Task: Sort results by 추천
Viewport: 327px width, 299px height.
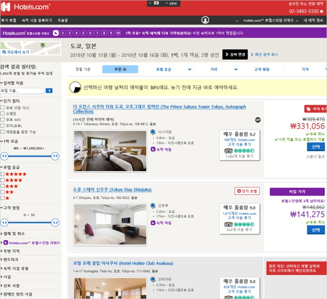Action: click(x=120, y=69)
